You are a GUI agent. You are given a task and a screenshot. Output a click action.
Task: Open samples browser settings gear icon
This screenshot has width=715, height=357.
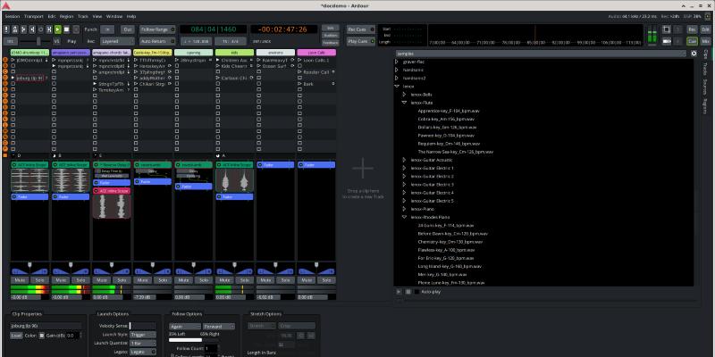694,54
